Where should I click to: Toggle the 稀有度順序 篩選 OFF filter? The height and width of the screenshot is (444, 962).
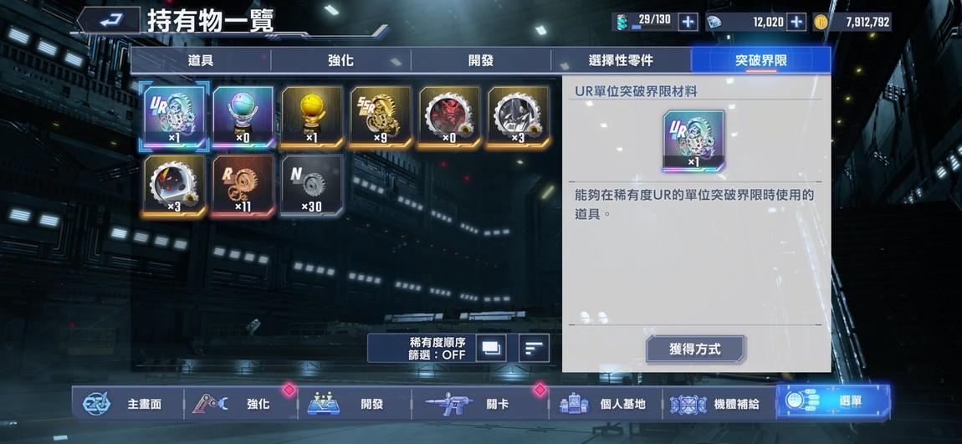pyautogui.click(x=438, y=349)
